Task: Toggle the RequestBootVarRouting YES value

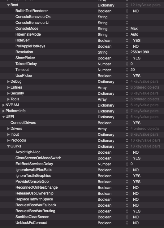Action: point(137,211)
